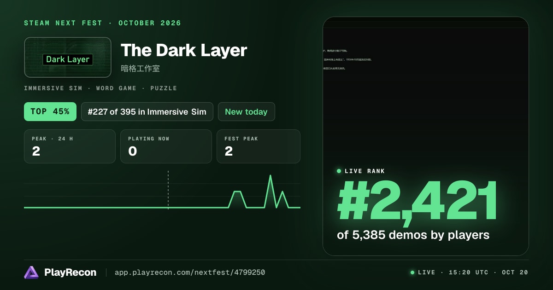Click the STEAM NEXT FEST · OCTOBER 2026 heading
The image size is (553, 290).
(103, 23)
